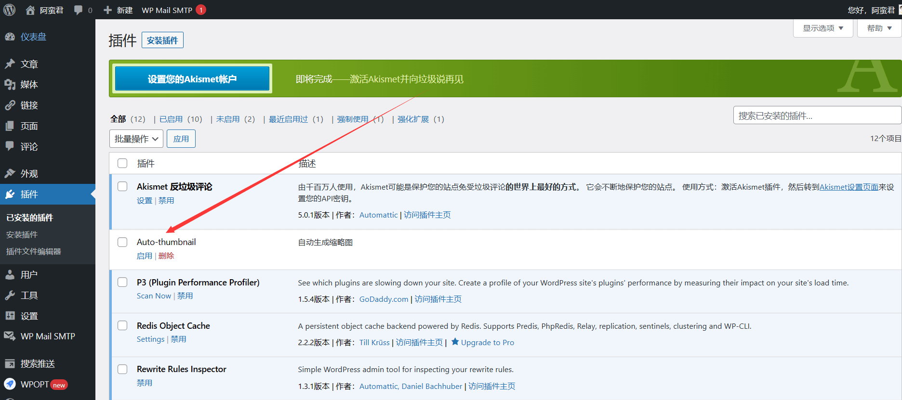Enable the Auto-thumbnail plugin via 启用

(x=145, y=256)
